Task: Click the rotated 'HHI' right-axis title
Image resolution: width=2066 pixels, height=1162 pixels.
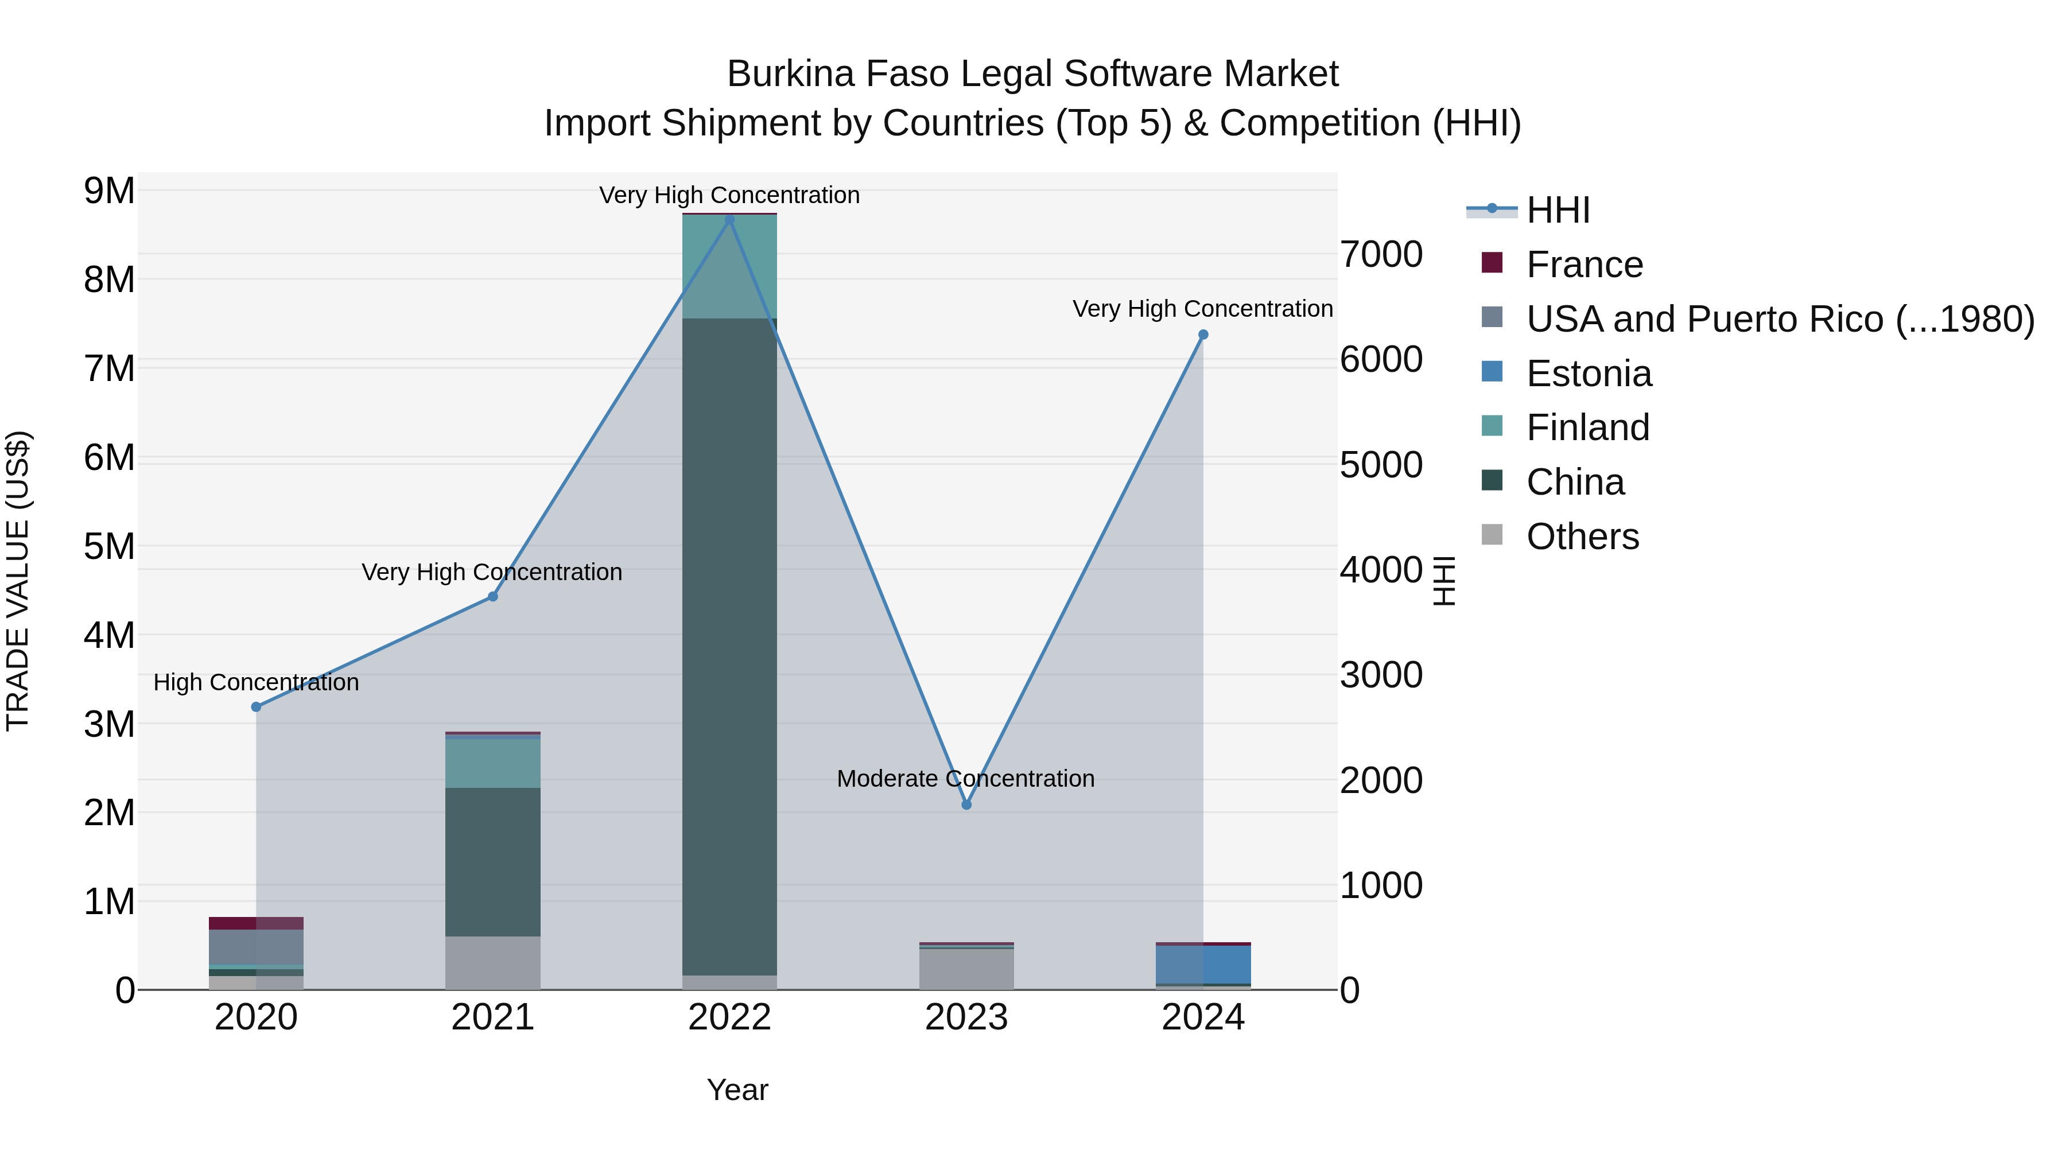Action: click(x=1444, y=581)
